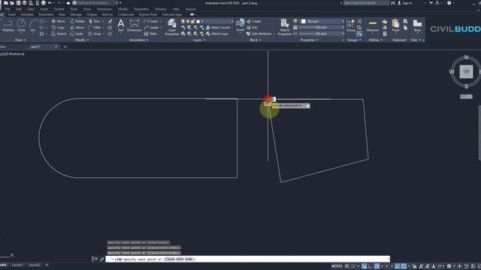Toggle Polar tracking in status bar

[x=377, y=266]
